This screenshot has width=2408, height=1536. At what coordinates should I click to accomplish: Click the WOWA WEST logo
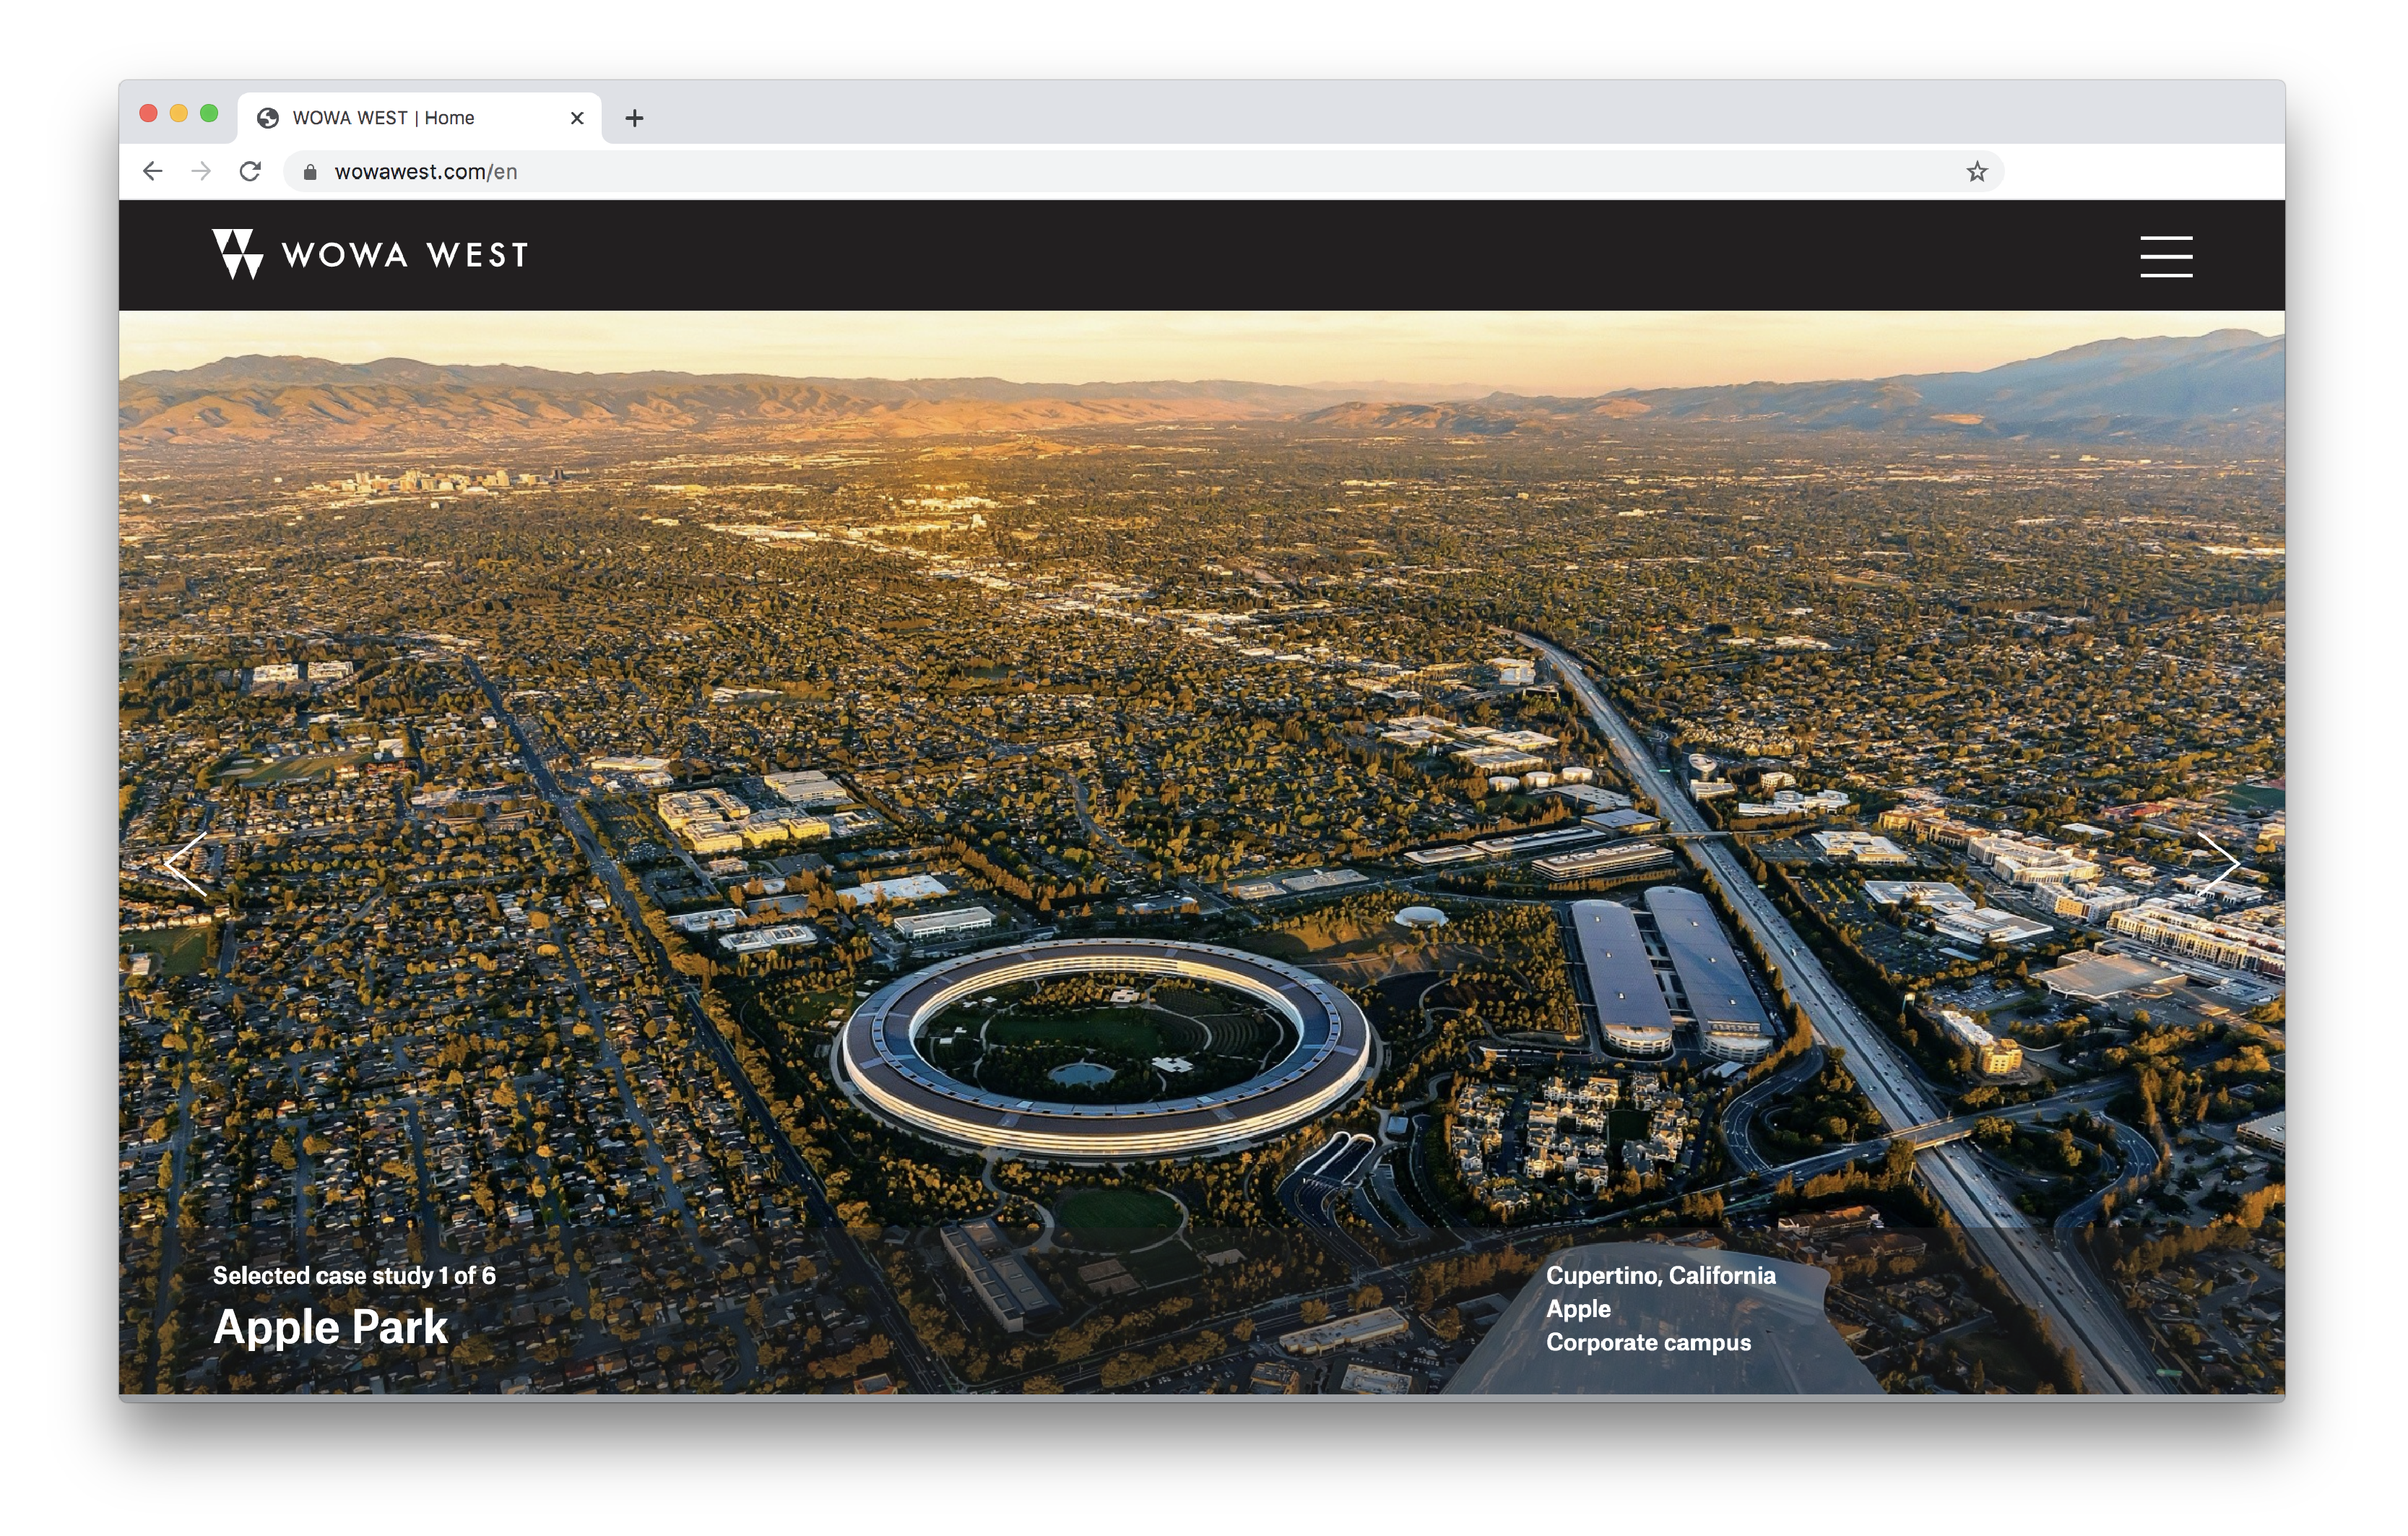(x=369, y=254)
